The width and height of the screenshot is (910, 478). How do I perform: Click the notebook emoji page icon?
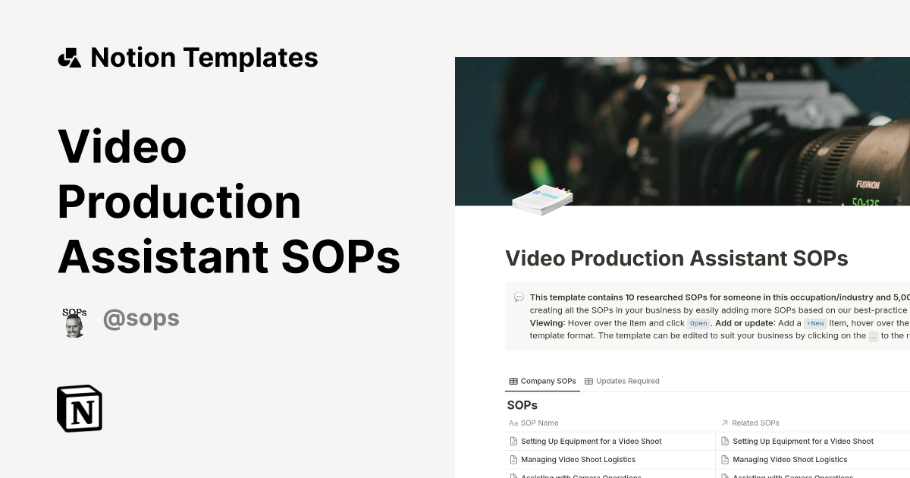(541, 197)
